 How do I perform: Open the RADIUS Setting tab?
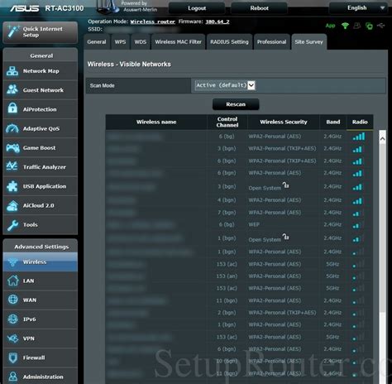[229, 42]
